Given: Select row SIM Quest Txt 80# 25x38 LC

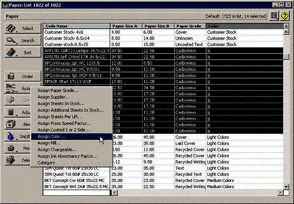Looking at the screenshot, I should (163, 174).
